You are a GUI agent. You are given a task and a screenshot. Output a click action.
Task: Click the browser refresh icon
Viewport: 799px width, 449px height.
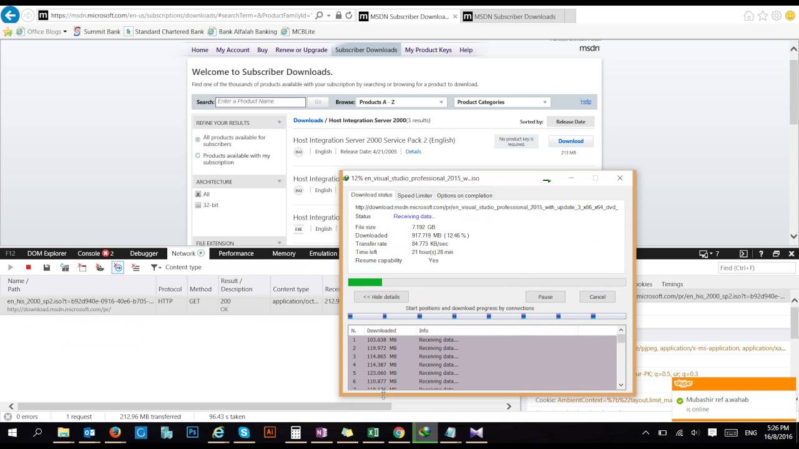pos(348,16)
